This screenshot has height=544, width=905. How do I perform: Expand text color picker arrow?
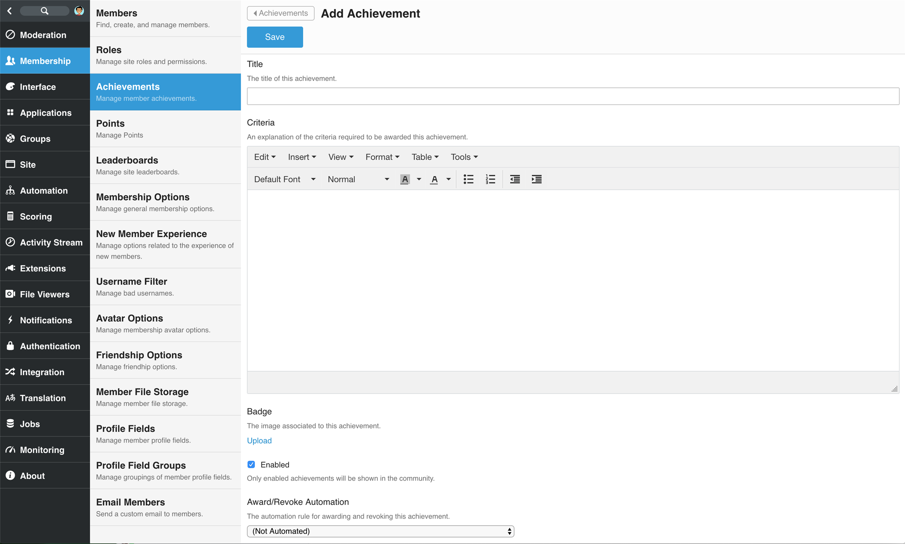(x=448, y=179)
